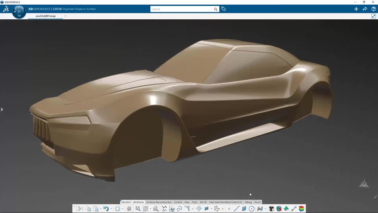Select the AR-VR tab
This screenshot has height=213, width=378.
coord(203,202)
